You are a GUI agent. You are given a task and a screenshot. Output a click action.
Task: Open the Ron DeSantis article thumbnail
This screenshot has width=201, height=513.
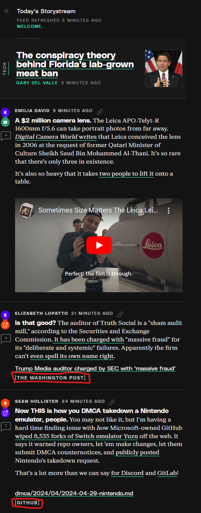163,68
